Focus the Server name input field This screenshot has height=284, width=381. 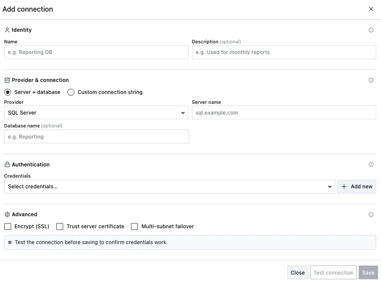click(x=284, y=112)
